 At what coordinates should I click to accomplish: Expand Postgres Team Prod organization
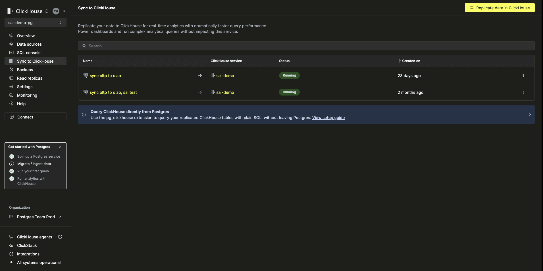click(x=36, y=217)
